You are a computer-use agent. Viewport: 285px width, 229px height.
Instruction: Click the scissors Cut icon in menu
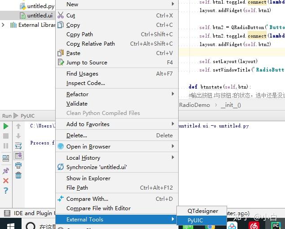[61, 15]
